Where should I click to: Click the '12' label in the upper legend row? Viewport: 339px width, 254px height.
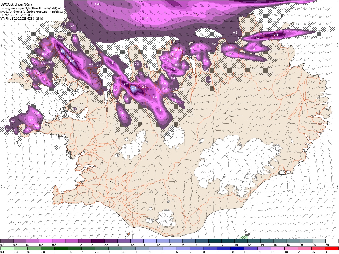(x=249, y=245)
